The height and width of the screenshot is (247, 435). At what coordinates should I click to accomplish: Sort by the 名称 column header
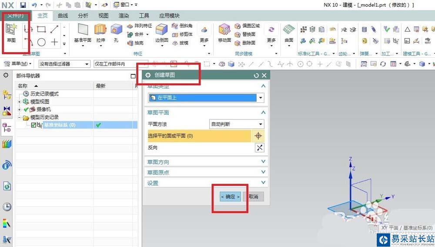tap(55, 86)
